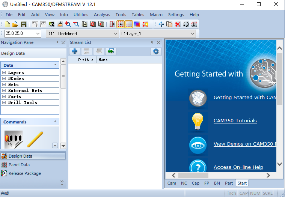The width and height of the screenshot is (285, 197).
Task: Click the Undo arrow toolbar icon
Action: pyautogui.click(x=35, y=24)
